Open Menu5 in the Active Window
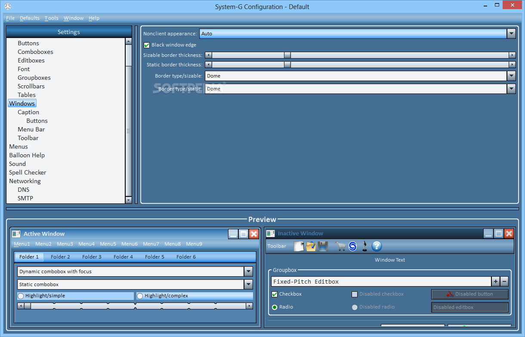 108,244
